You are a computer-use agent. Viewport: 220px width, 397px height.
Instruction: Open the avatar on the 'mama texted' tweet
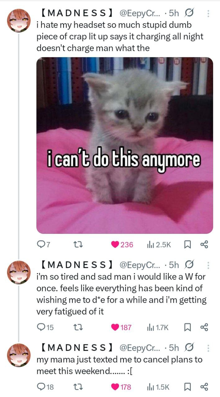pyautogui.click(x=19, y=355)
